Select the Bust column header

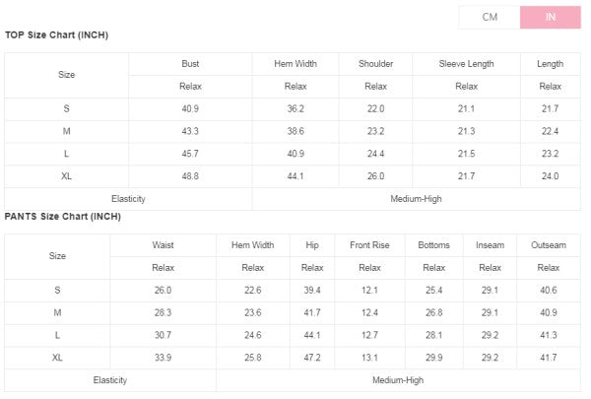click(x=190, y=64)
